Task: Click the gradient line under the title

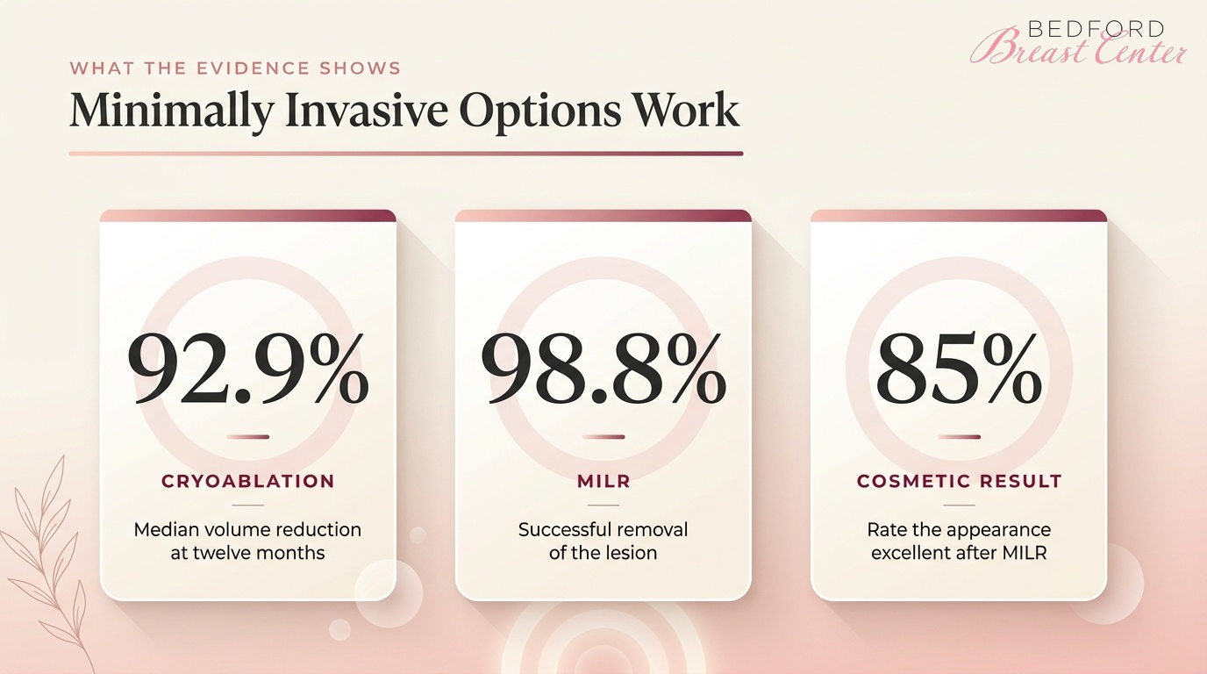Action: 406,154
